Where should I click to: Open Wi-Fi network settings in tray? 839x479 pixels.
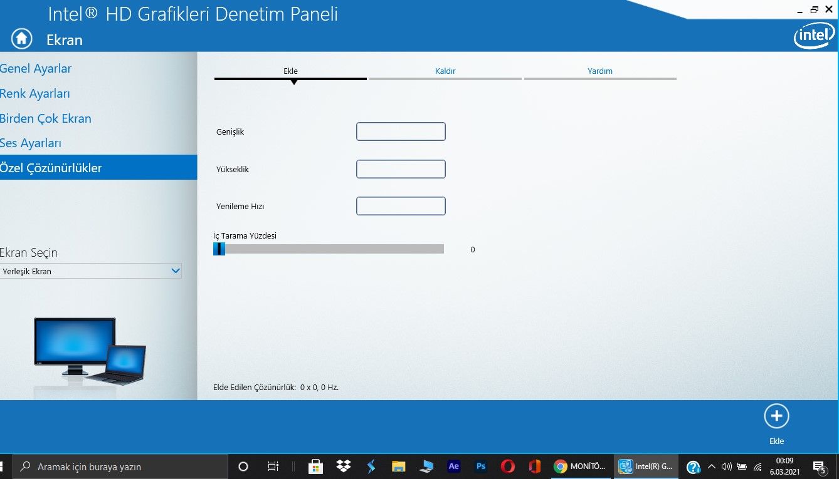tap(757, 466)
